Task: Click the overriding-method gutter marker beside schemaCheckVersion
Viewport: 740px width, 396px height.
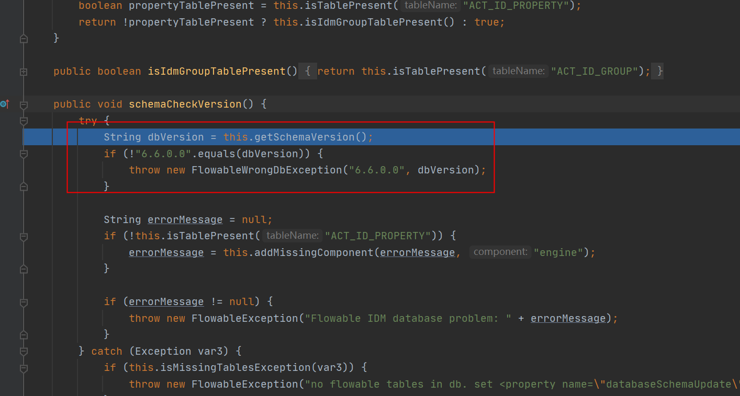Action: click(x=3, y=104)
